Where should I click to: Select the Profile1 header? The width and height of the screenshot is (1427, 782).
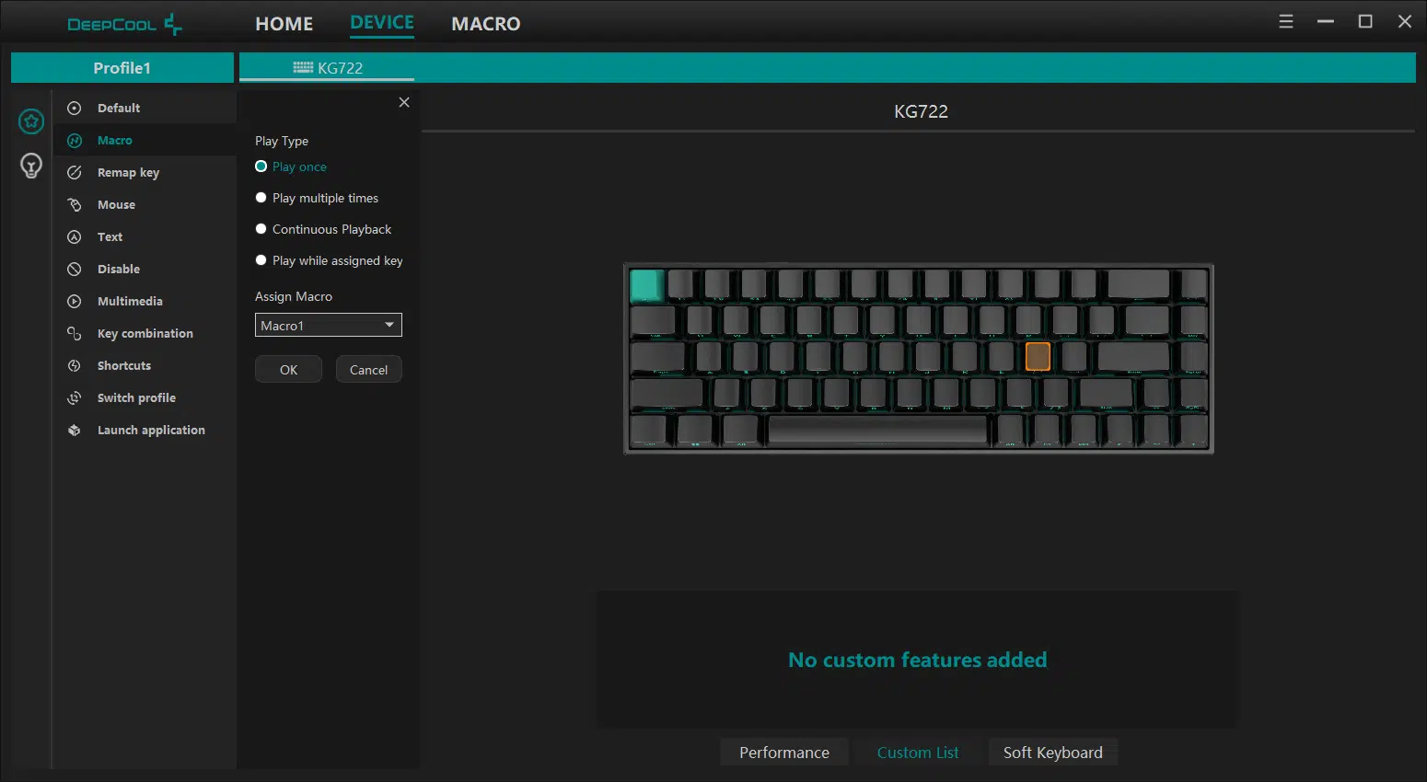click(x=122, y=67)
